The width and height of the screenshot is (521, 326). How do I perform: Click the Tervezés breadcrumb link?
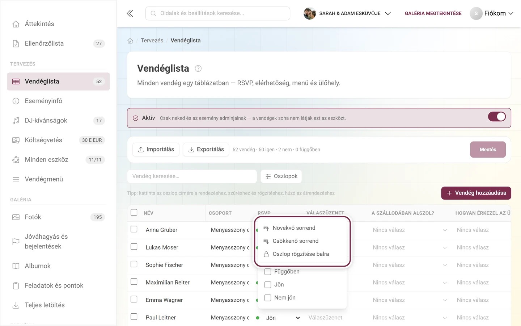coord(152,41)
